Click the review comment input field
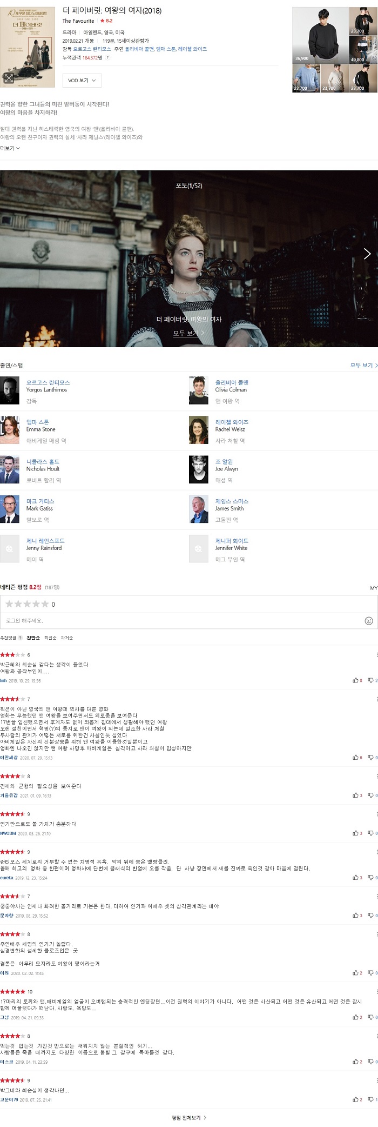 [x=183, y=620]
